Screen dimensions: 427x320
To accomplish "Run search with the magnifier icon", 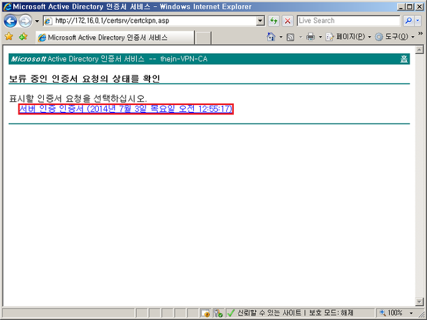I will tap(408, 21).
